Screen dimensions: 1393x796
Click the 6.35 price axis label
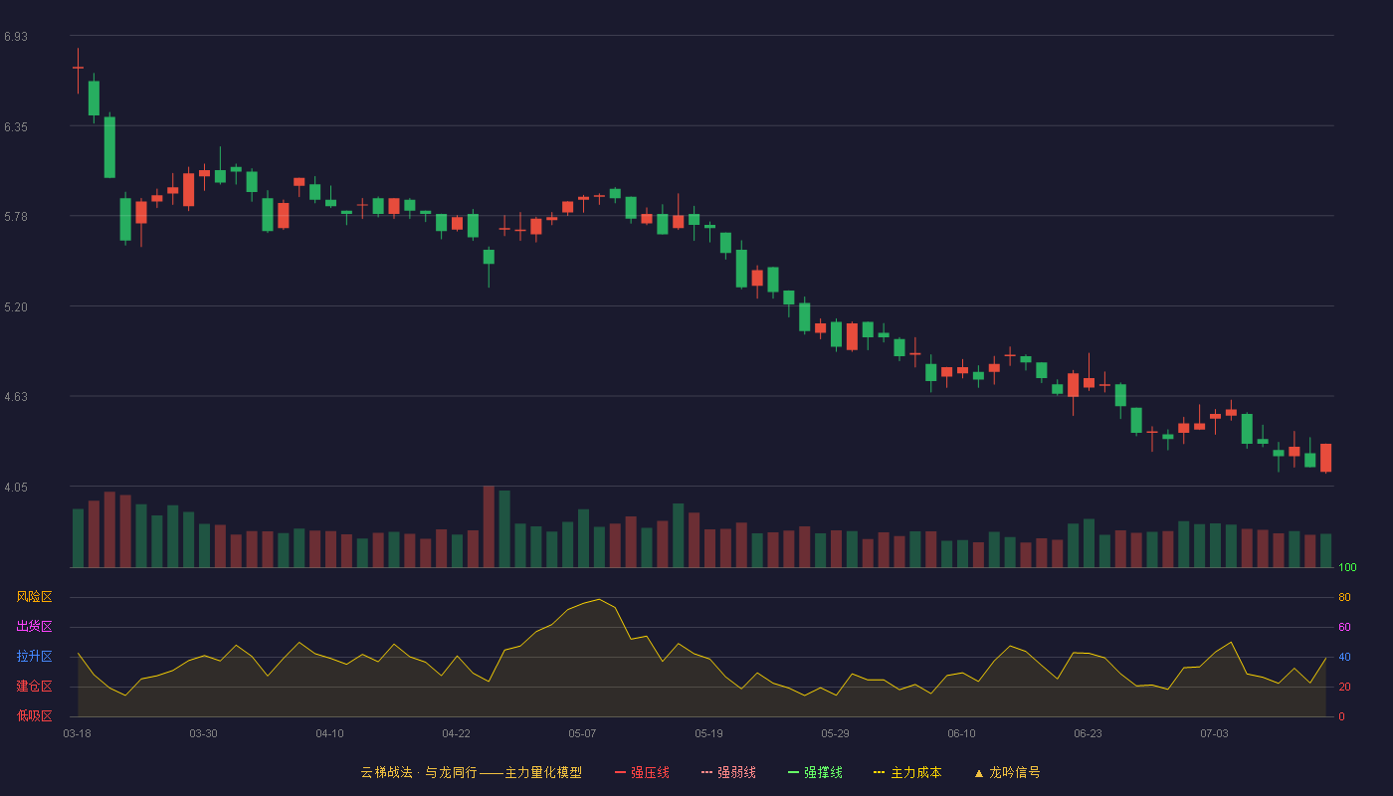[x=16, y=127]
